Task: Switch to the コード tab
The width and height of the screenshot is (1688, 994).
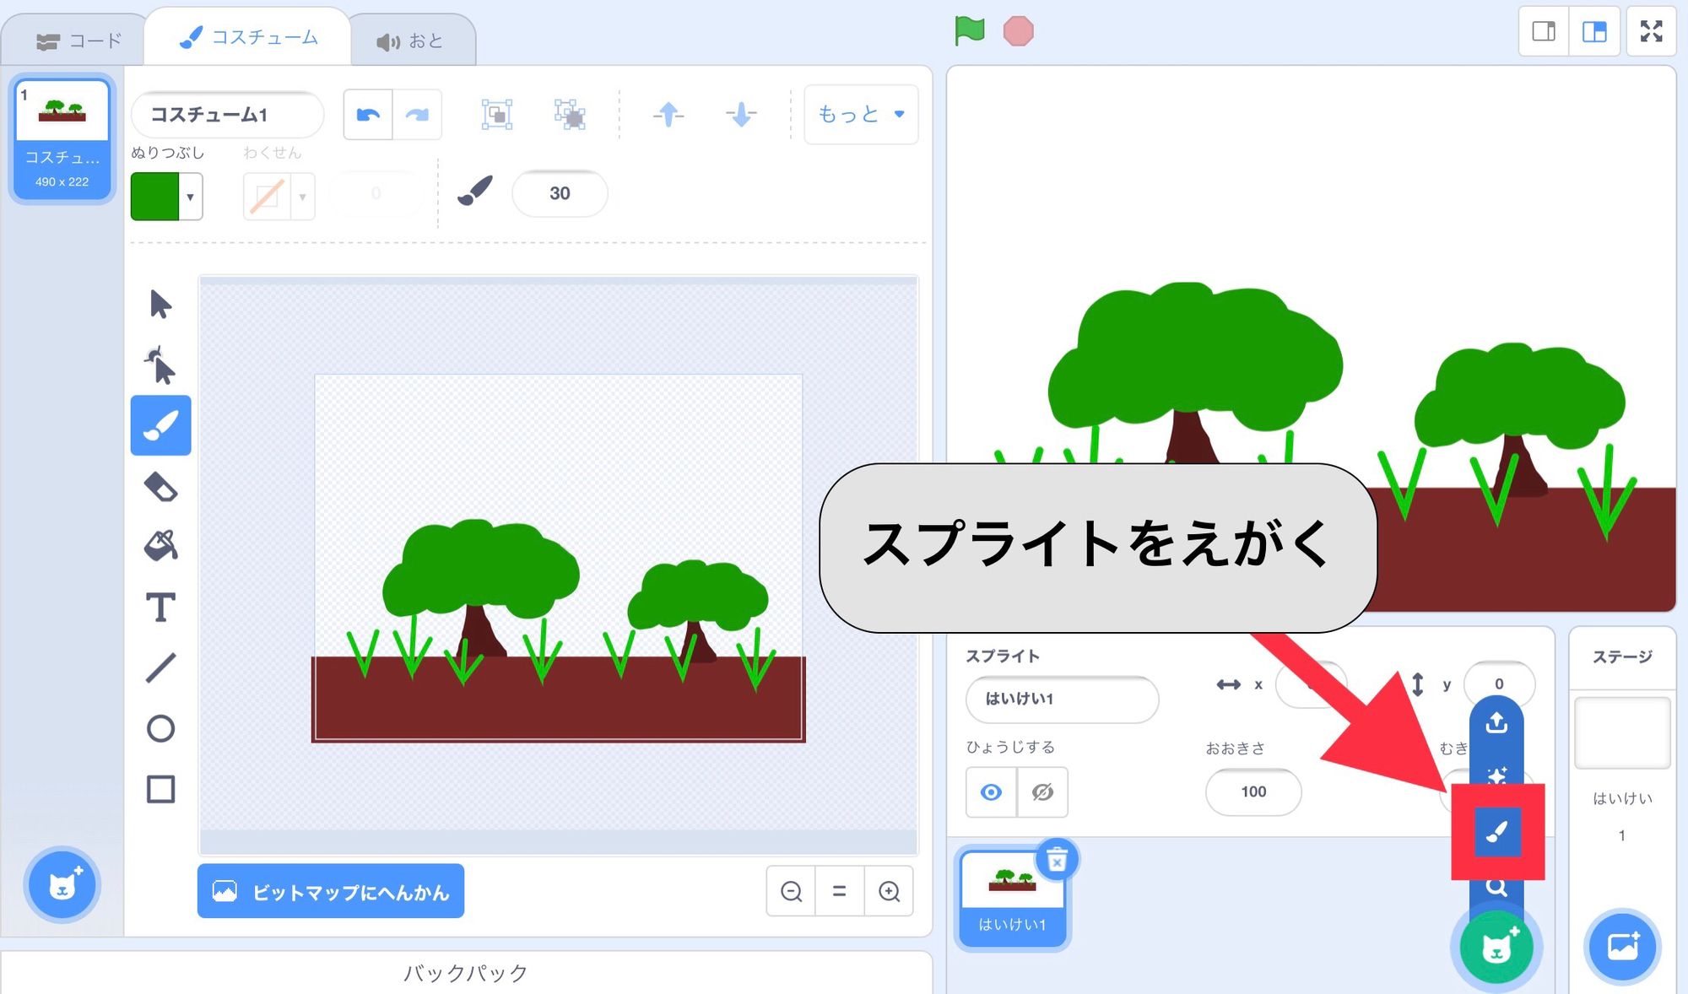Action: click(82, 37)
